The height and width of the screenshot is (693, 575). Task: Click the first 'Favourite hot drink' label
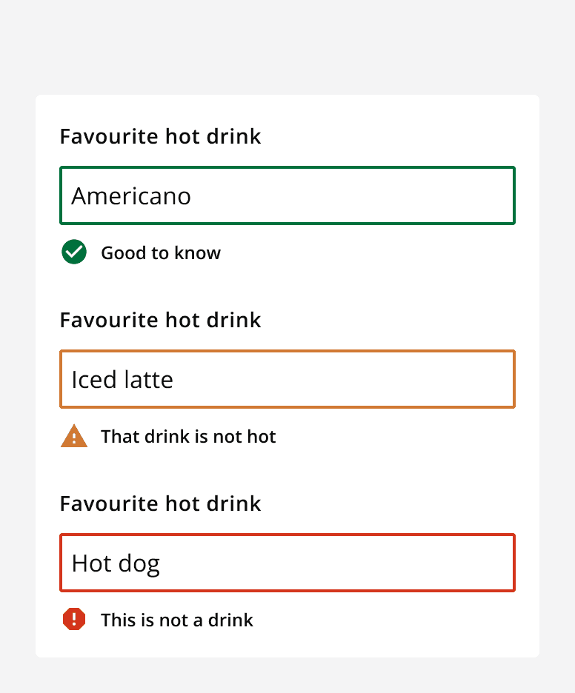click(x=160, y=137)
